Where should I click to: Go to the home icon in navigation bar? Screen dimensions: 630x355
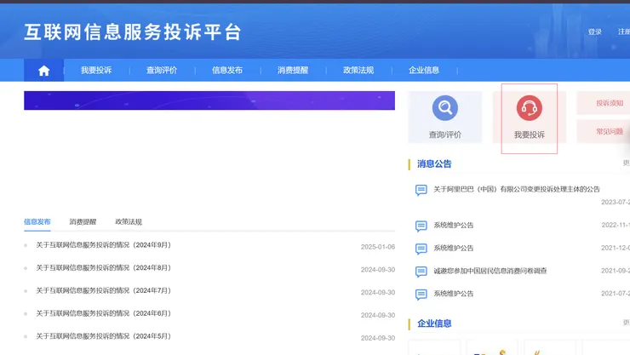[43, 71]
